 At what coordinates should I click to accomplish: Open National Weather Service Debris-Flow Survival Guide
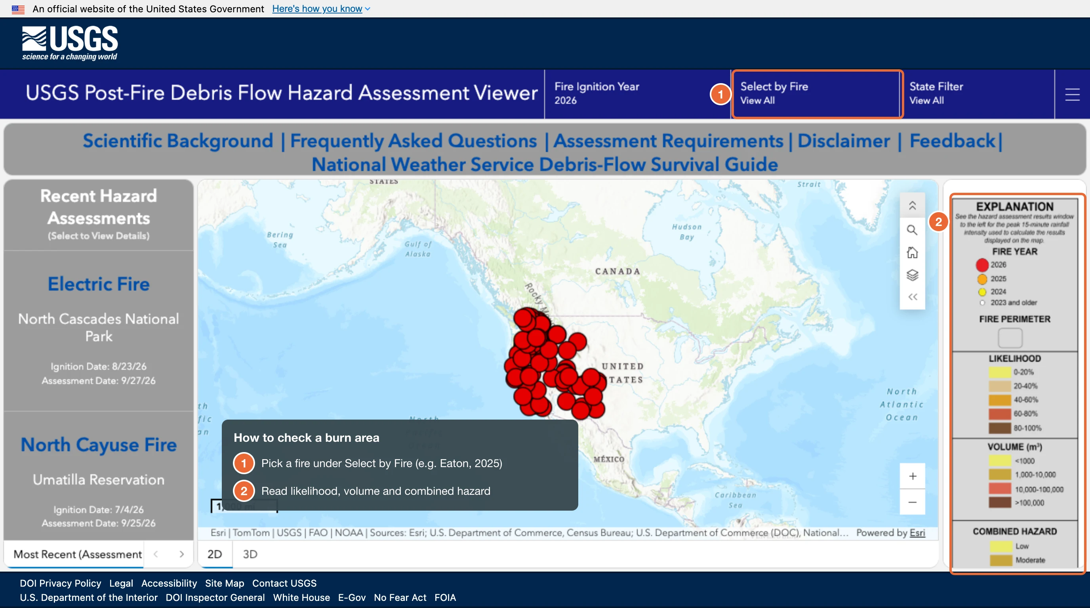(545, 165)
